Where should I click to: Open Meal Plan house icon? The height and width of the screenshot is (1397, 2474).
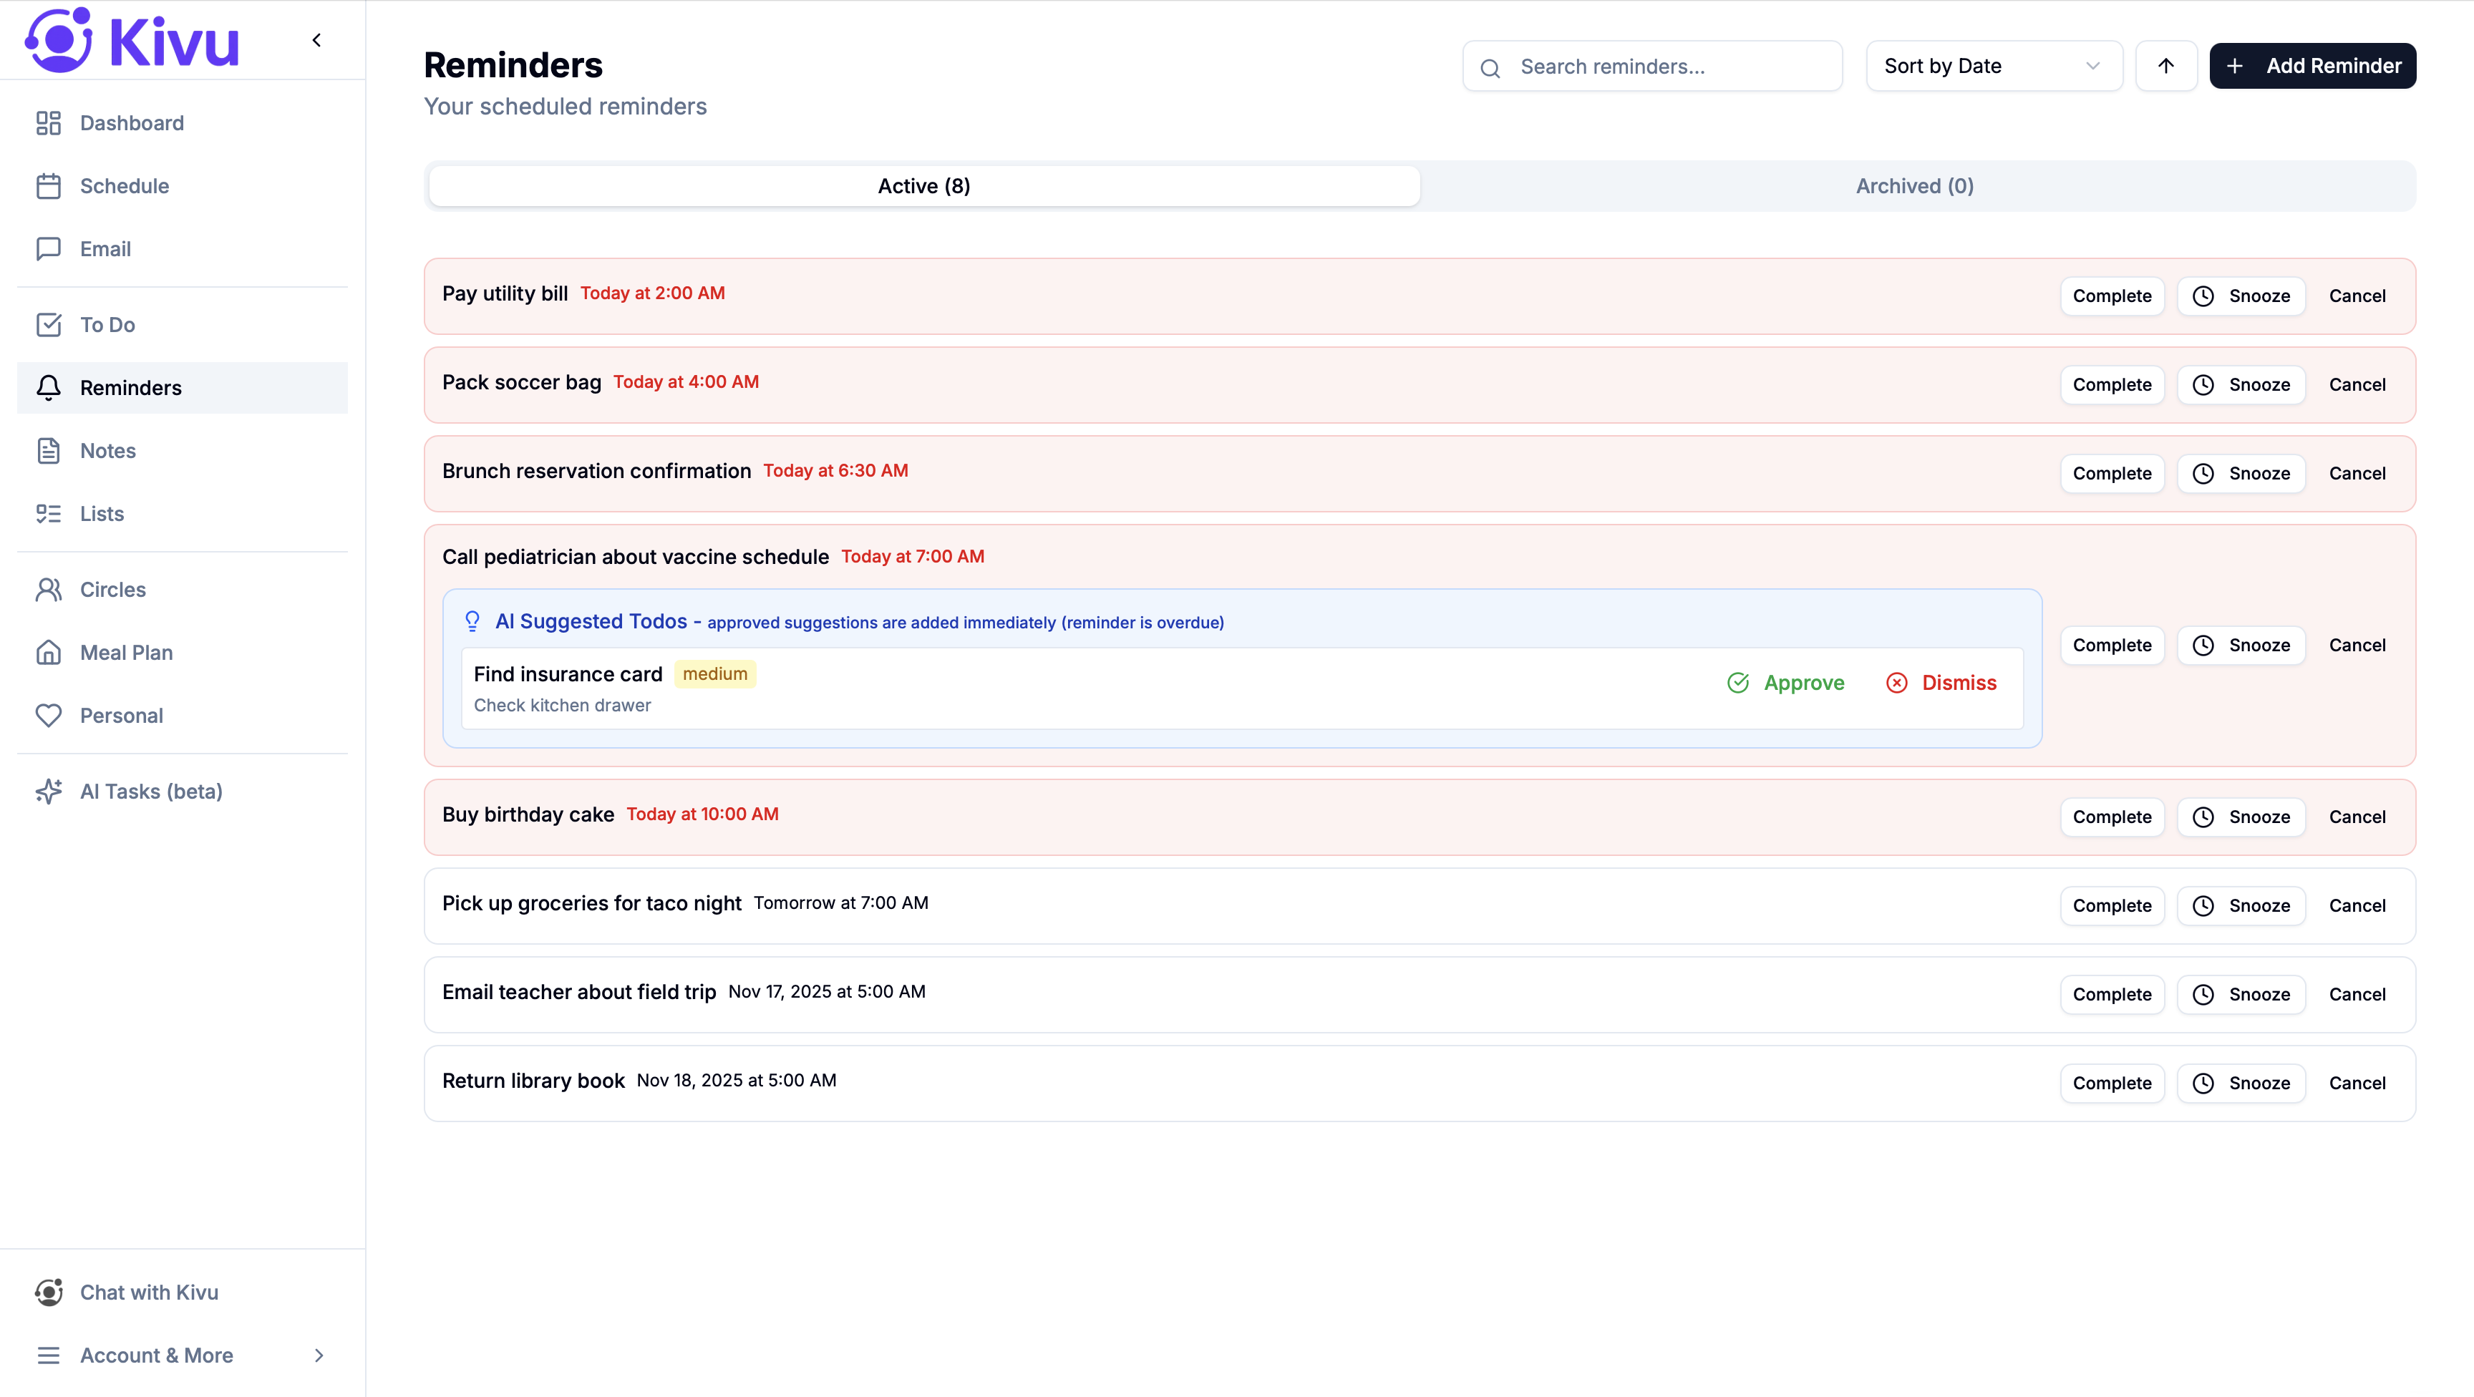tap(48, 653)
